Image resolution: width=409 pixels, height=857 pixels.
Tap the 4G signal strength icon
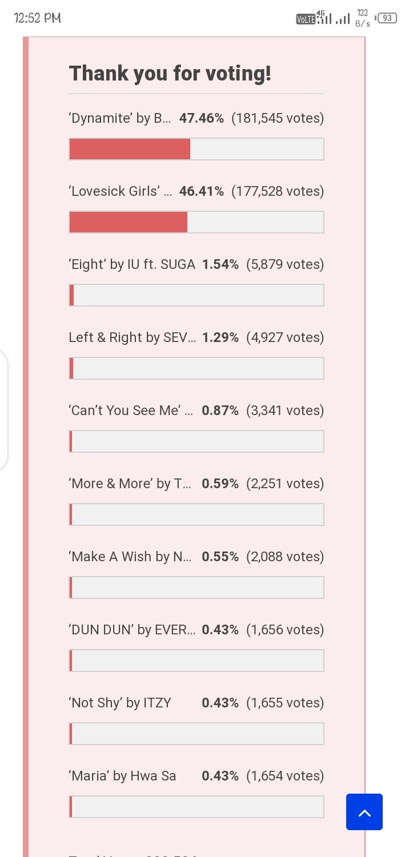[323, 17]
